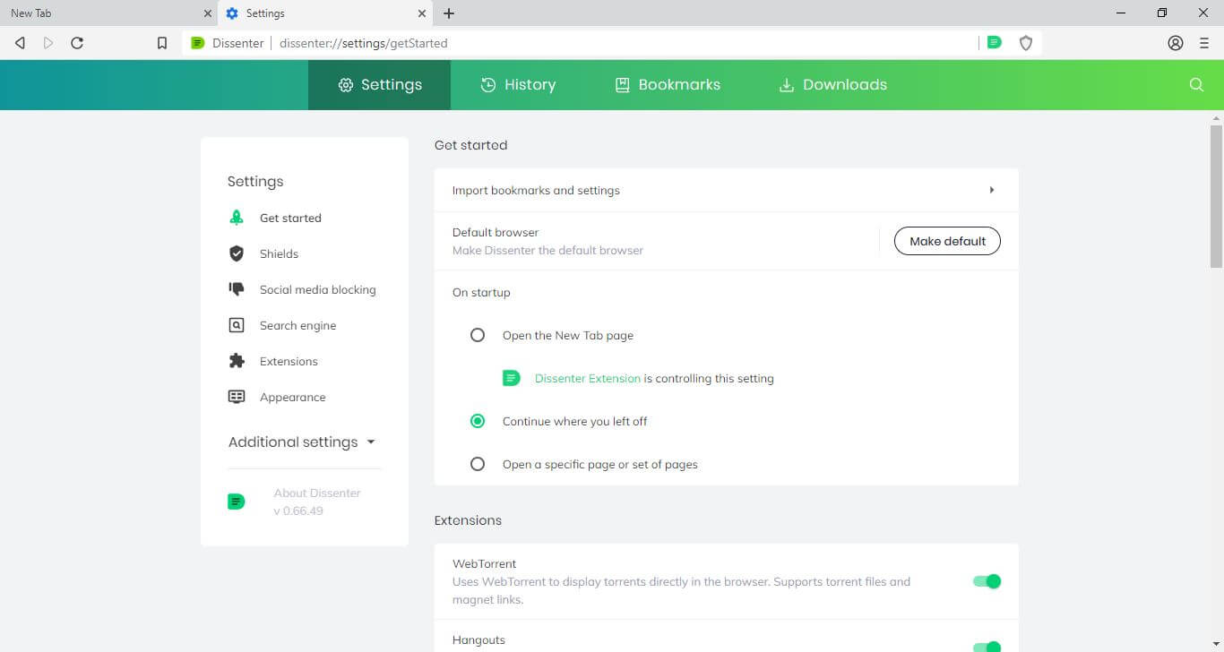Click the About Dissenter logo icon
1224x652 pixels.
[237, 502]
